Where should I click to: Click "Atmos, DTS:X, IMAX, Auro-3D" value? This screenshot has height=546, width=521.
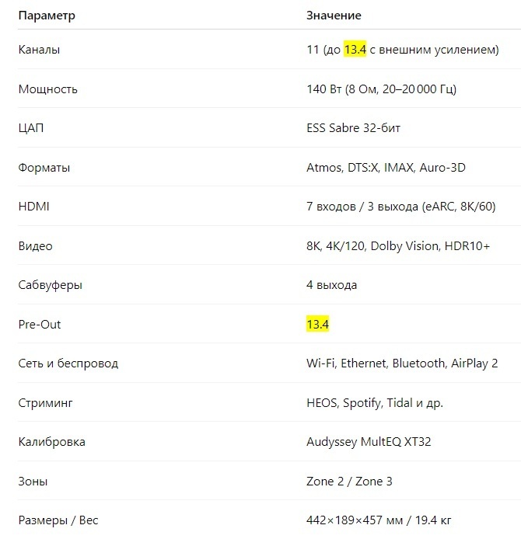coord(386,168)
